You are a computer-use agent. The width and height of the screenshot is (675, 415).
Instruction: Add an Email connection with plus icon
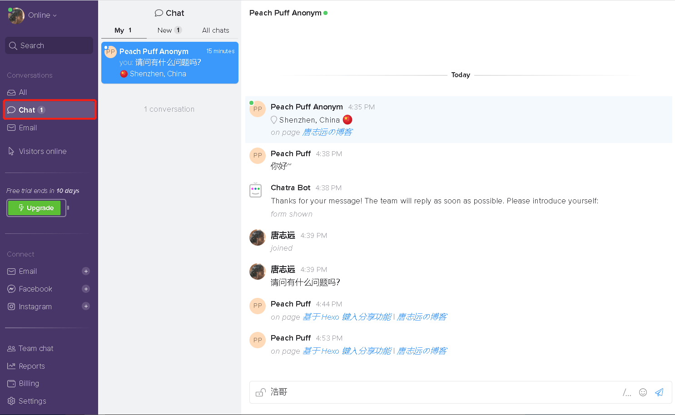[86, 271]
